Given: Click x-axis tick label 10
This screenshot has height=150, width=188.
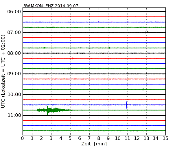Looking at the screenshot, I should (118, 138).
